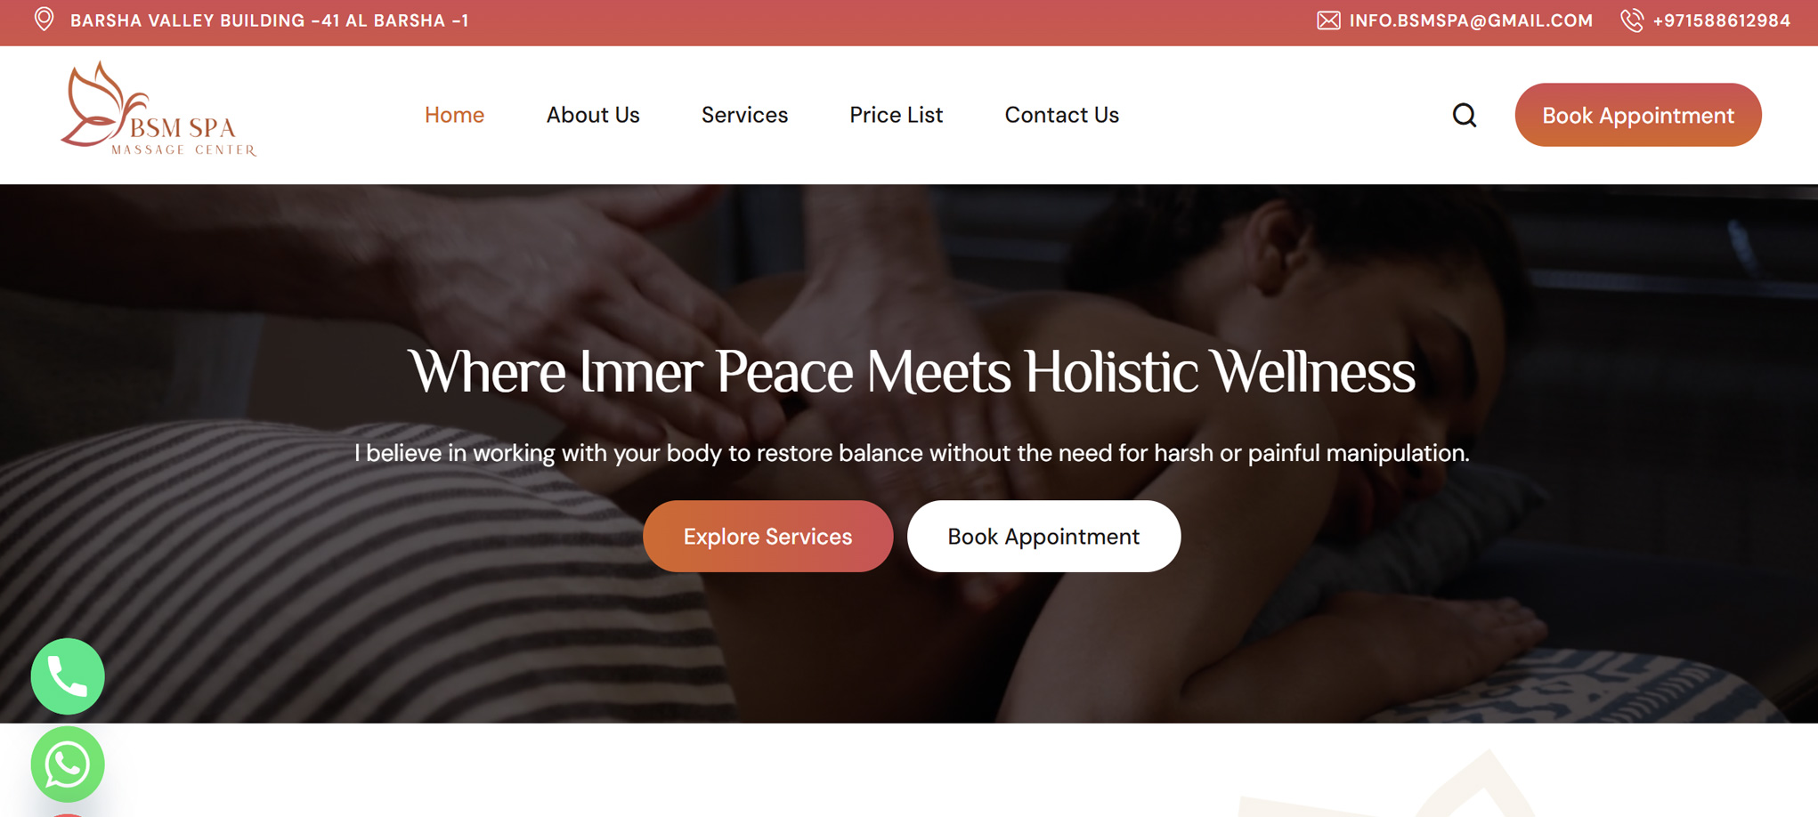
Task: Click the Explore Services button
Action: click(x=767, y=536)
